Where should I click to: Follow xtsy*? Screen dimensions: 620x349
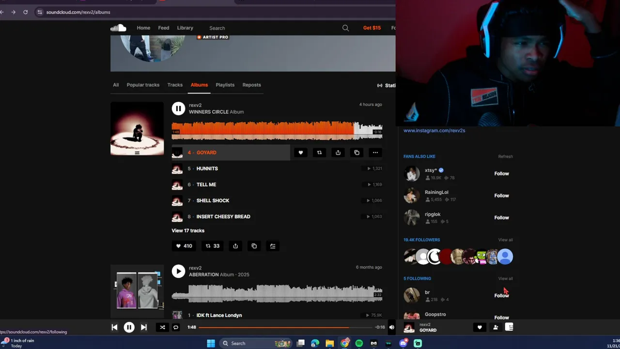pos(501,174)
